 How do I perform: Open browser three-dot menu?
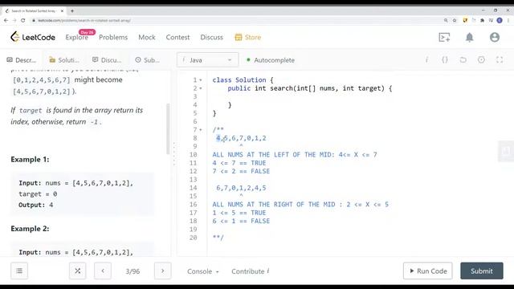(x=508, y=20)
